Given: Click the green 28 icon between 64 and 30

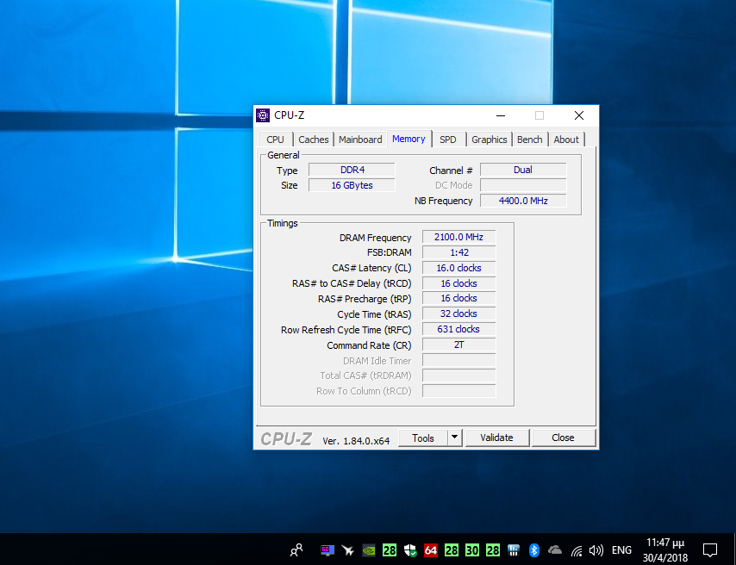Looking at the screenshot, I should tap(452, 550).
